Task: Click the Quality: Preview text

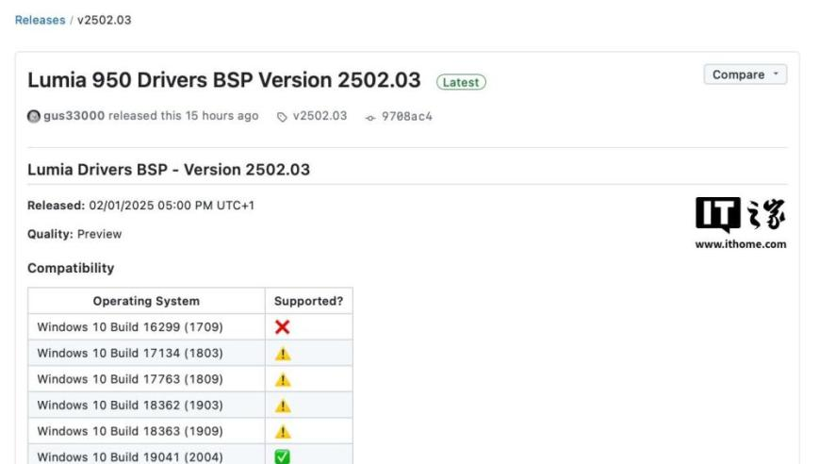Action: pyautogui.click(x=74, y=234)
